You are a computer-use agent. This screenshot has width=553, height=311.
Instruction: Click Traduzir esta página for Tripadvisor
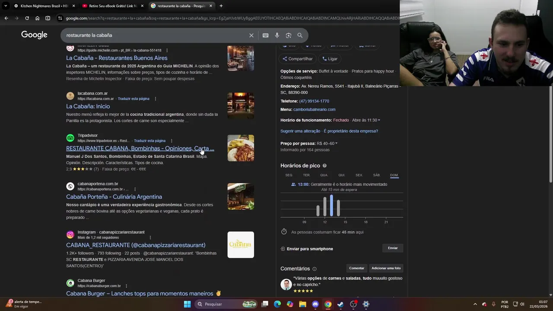(149, 141)
